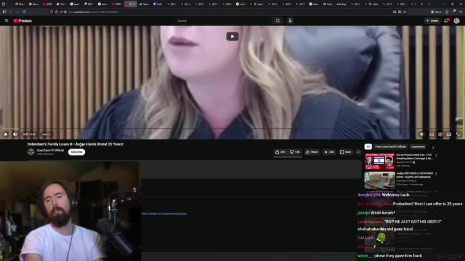The height and width of the screenshot is (261, 465).
Task: Subscribe to CourtCamTV Official
Action: tap(76, 152)
